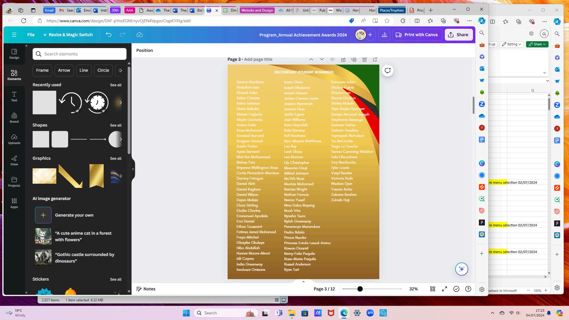The height and width of the screenshot is (320, 569).
Task: Move page down with chevron arrow
Action: pyautogui.click(x=322, y=59)
